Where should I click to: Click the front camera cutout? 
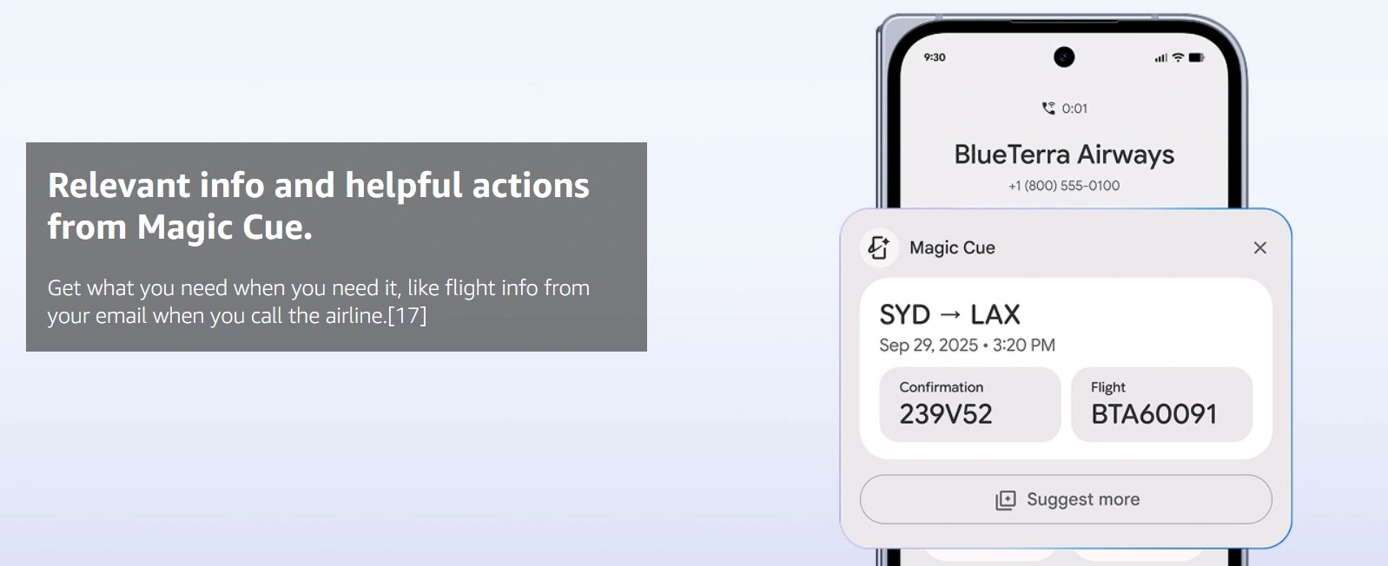[1064, 57]
